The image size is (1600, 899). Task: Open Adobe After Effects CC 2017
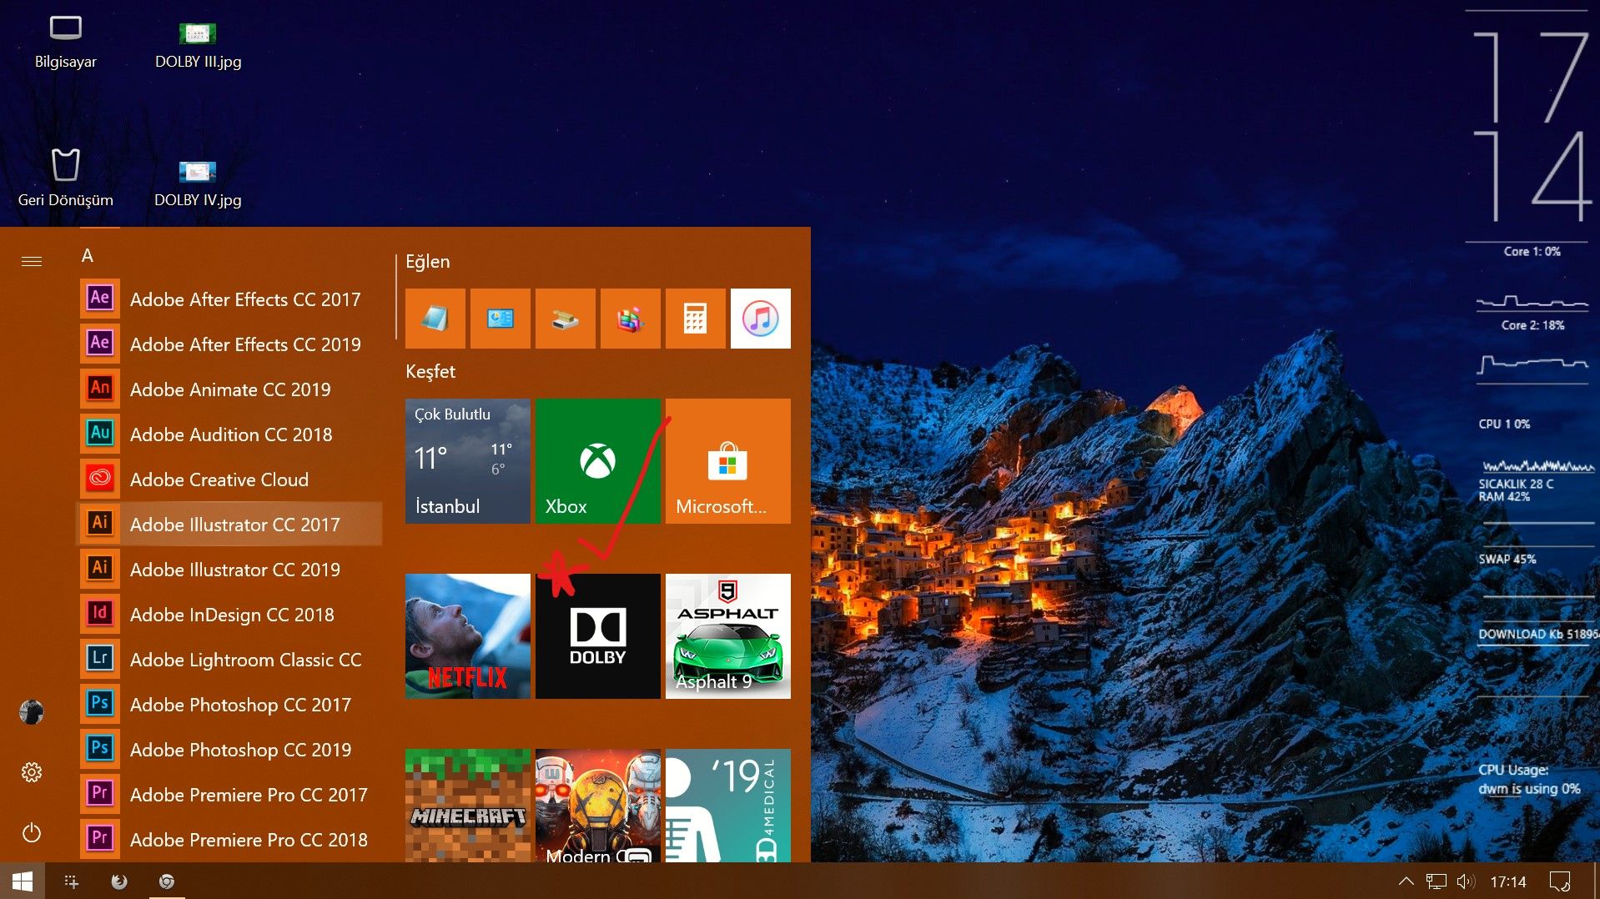pyautogui.click(x=229, y=299)
